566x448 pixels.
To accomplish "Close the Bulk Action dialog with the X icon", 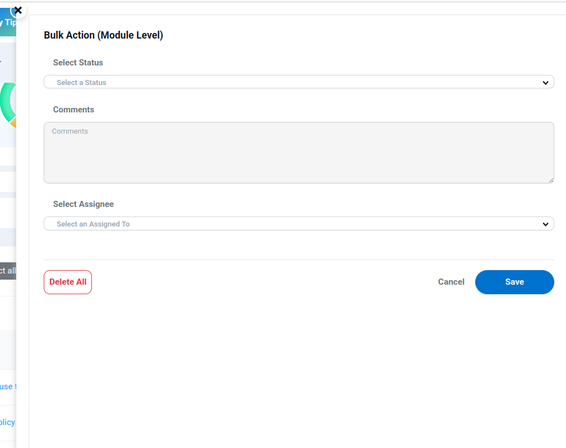I will [x=17, y=10].
